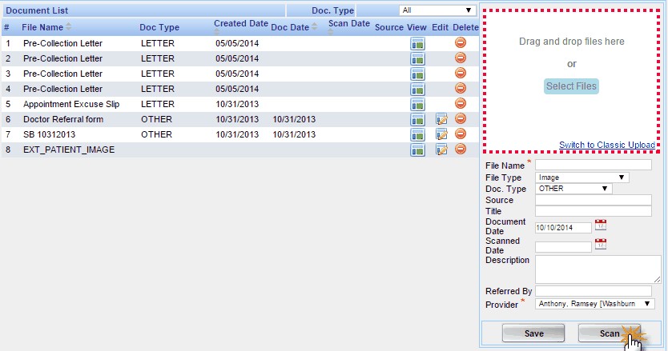The height and width of the screenshot is (351, 668).
Task: Delete the first Pre-Collection Letter row
Action: click(461, 43)
